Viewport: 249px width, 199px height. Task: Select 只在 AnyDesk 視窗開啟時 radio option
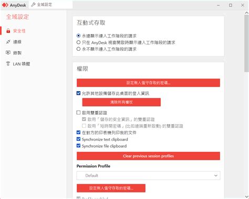pos(78,42)
